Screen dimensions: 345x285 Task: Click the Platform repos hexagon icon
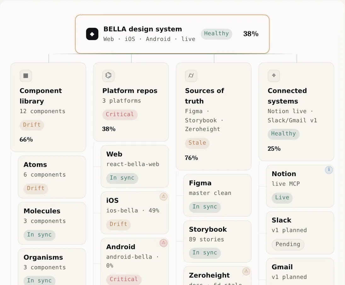point(108,76)
